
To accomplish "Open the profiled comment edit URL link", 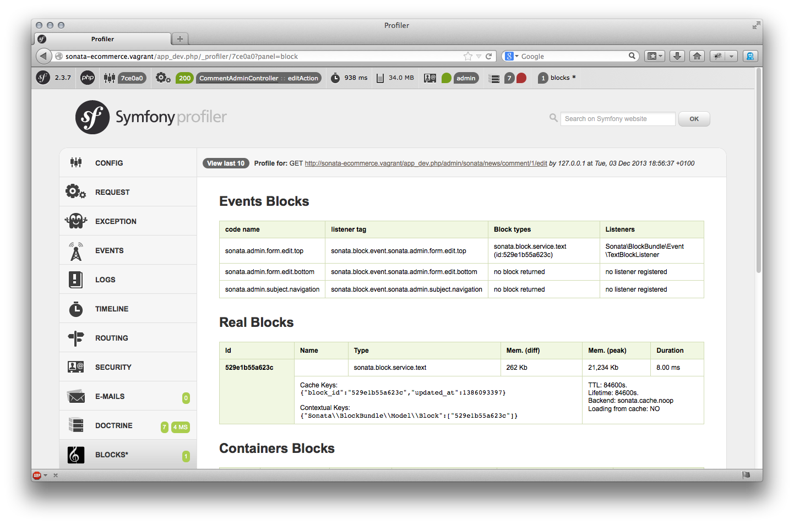I will pos(426,163).
